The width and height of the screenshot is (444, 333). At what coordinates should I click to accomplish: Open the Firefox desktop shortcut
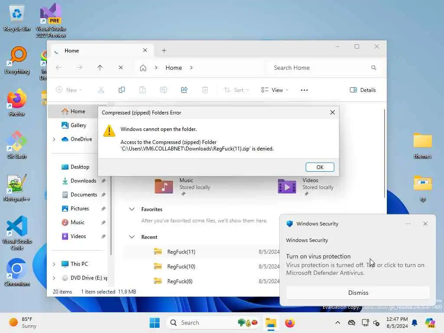coord(17,103)
